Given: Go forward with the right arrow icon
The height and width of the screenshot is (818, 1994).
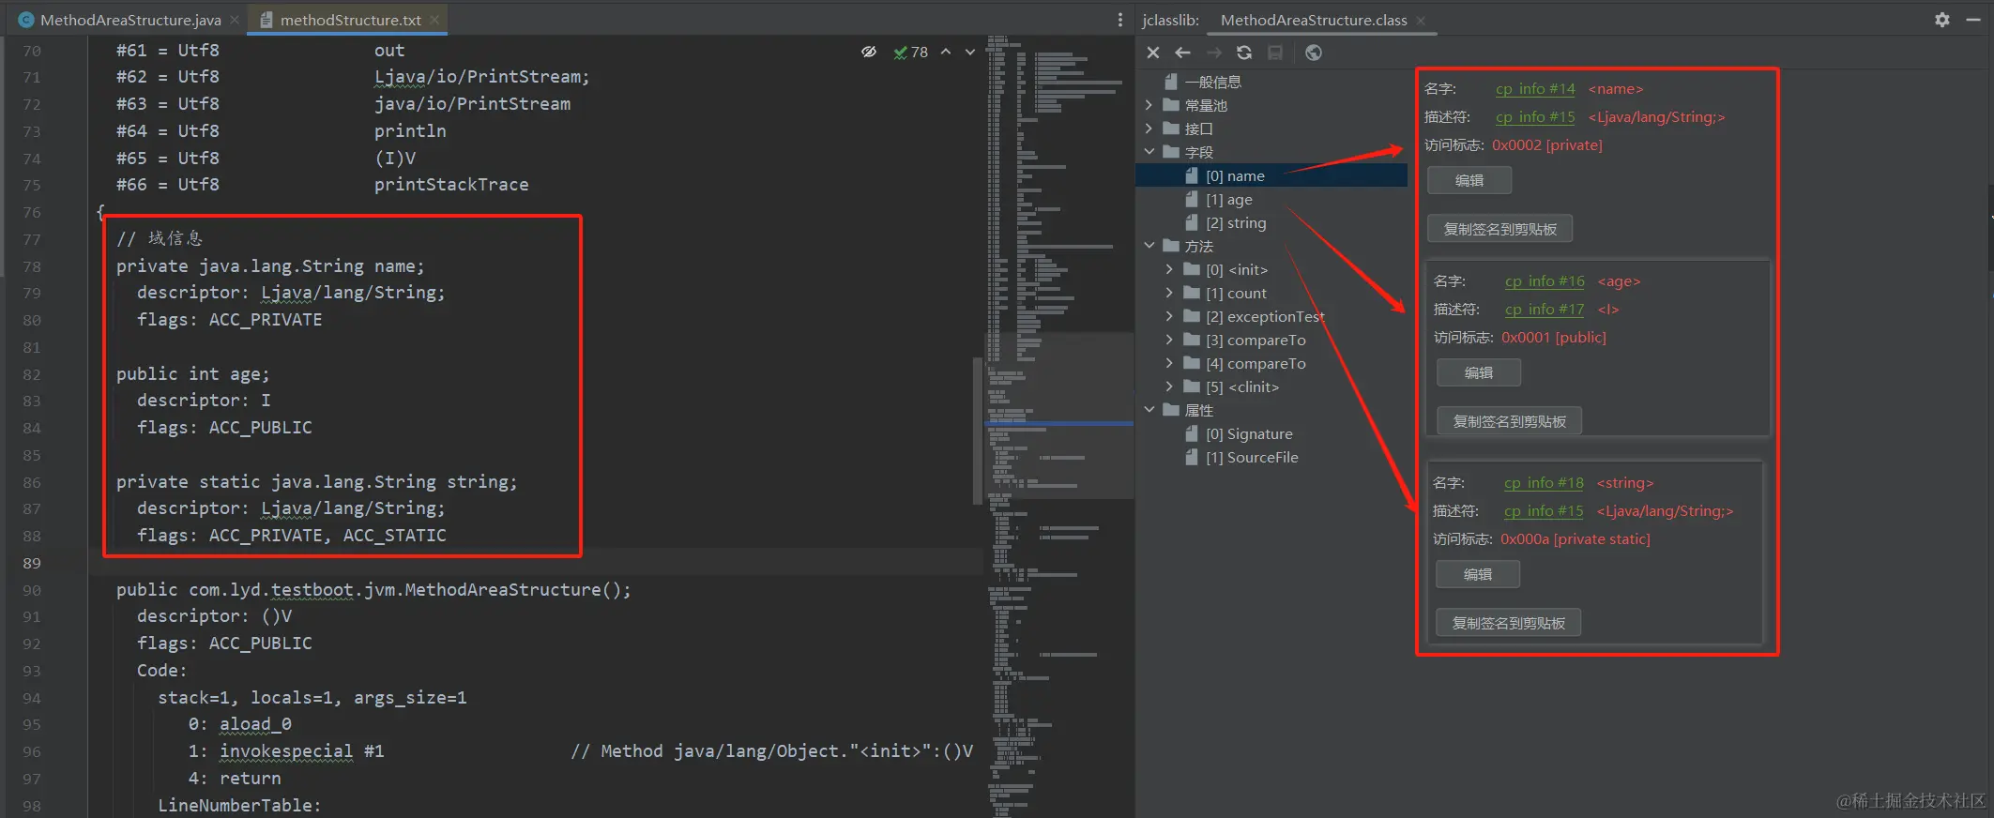Looking at the screenshot, I should pyautogui.click(x=1214, y=53).
